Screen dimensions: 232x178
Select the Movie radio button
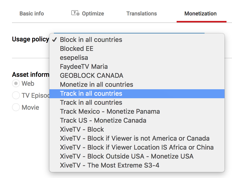click(x=16, y=107)
